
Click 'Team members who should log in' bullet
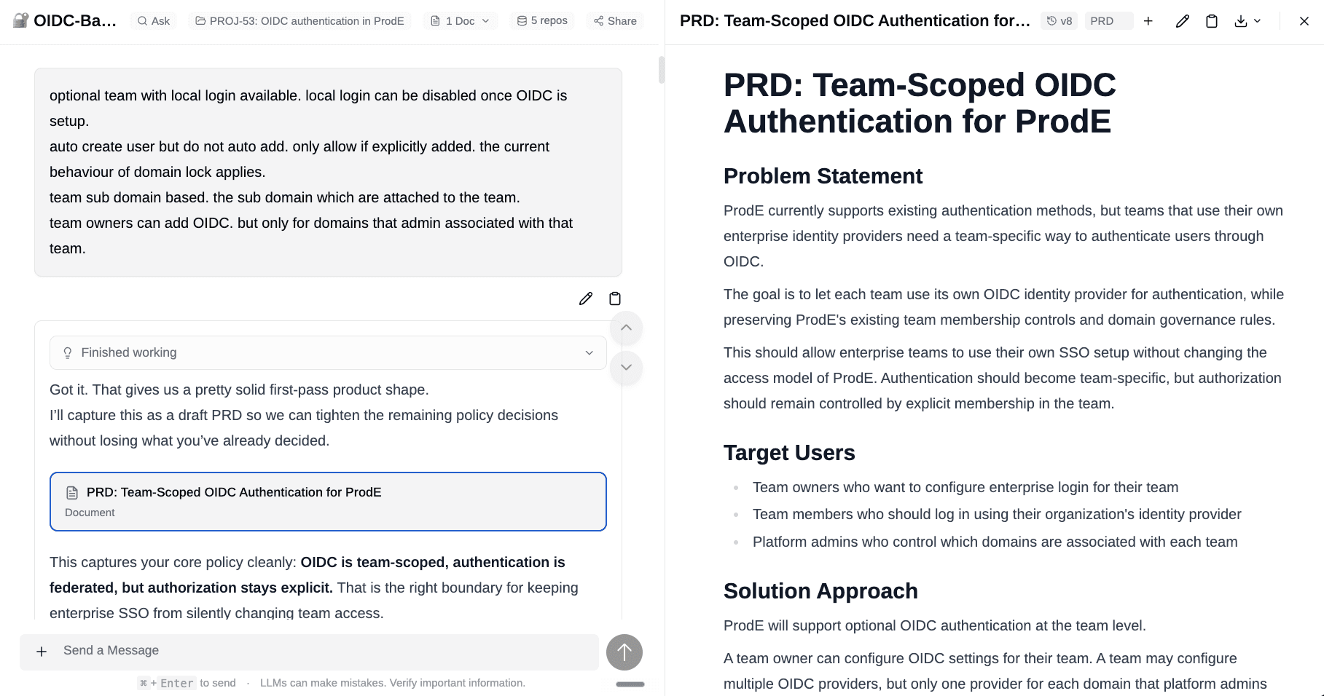[x=997, y=514]
